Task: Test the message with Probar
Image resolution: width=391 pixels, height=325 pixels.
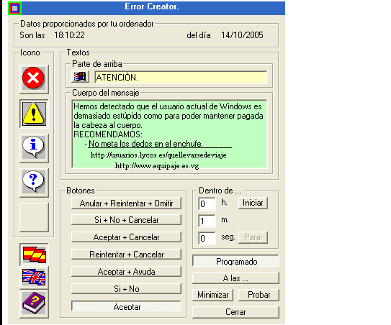Action: pyautogui.click(x=259, y=295)
